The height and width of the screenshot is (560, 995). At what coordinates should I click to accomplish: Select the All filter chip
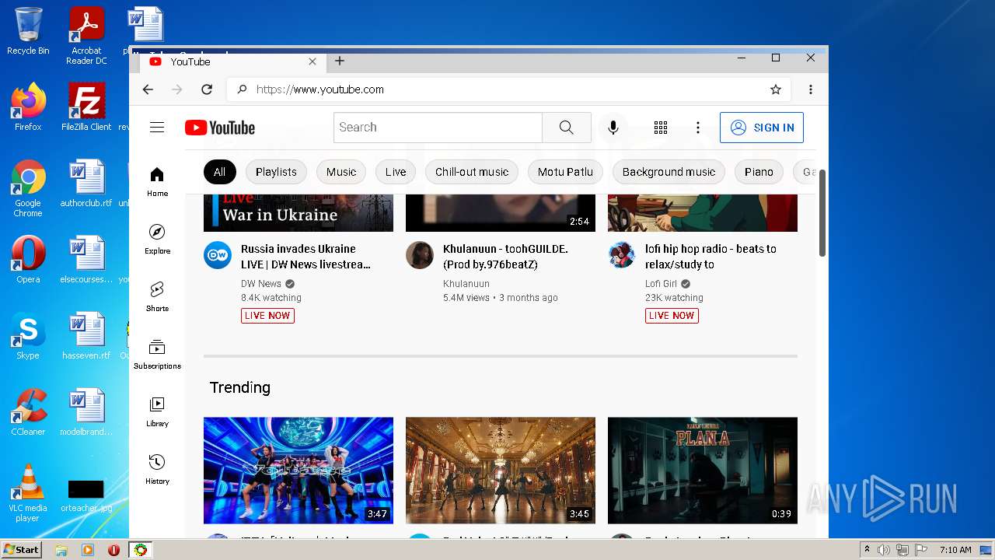pos(219,172)
